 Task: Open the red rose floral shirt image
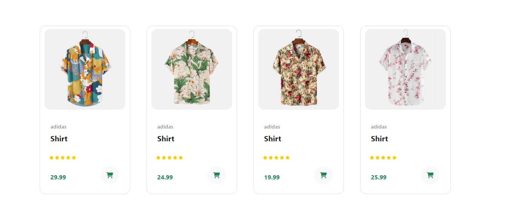click(x=299, y=69)
